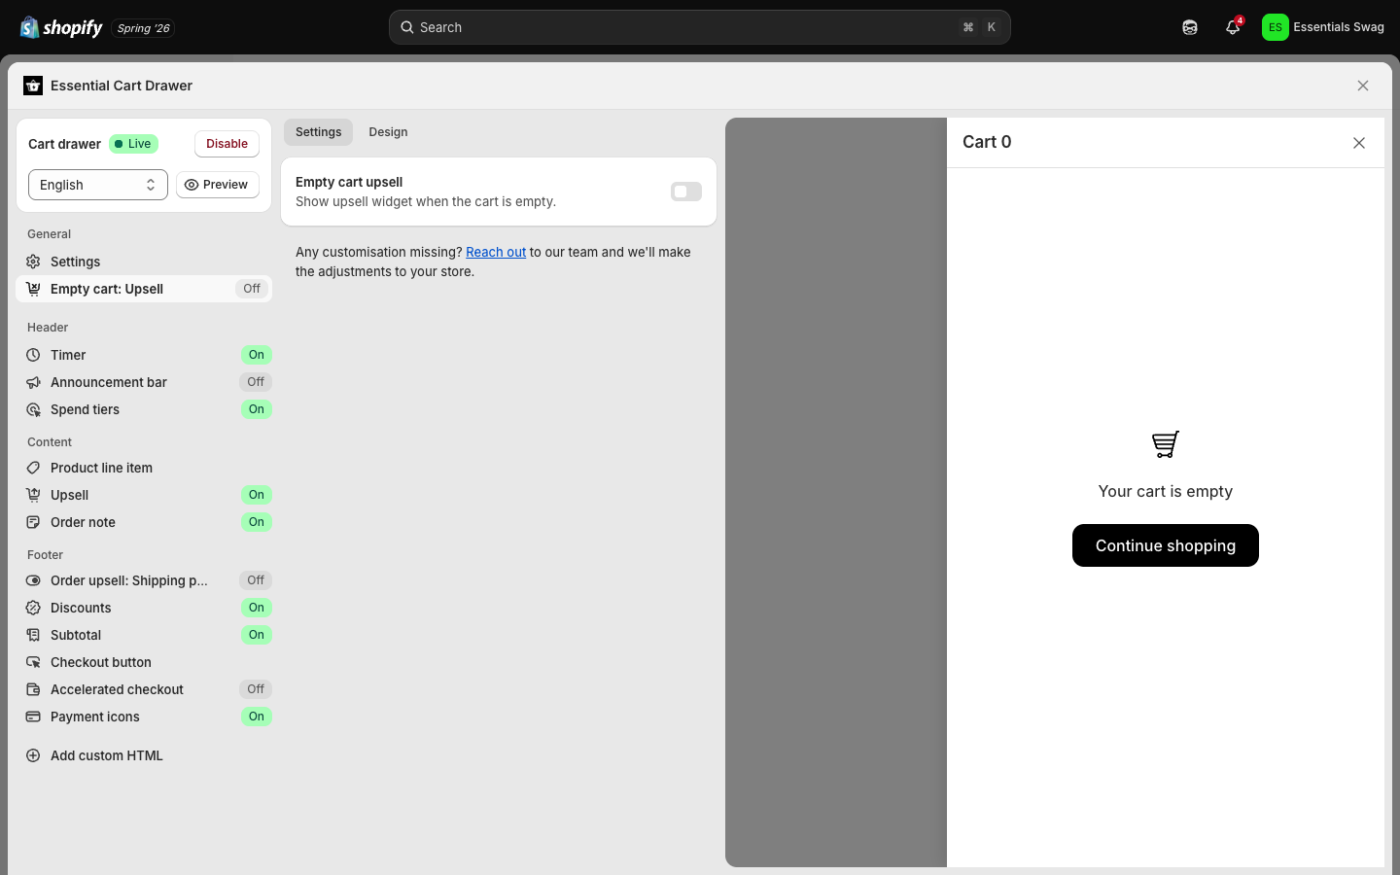Click the Settings gear icon in sidebar
The image size is (1400, 875).
[33, 262]
